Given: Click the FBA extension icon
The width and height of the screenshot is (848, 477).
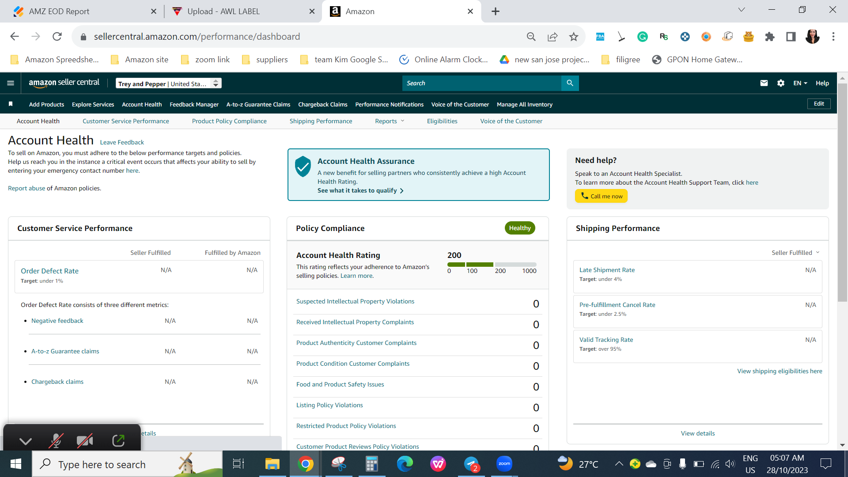Looking at the screenshot, I should click(x=600, y=37).
